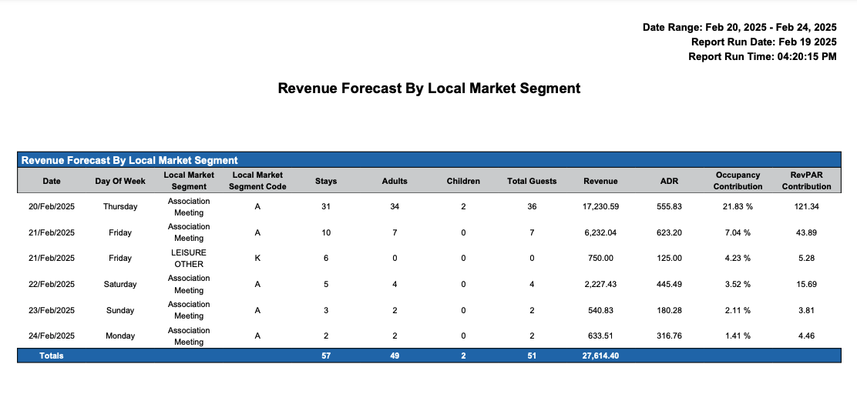
Task: Click the 17,230.59 revenue value
Action: coord(600,206)
